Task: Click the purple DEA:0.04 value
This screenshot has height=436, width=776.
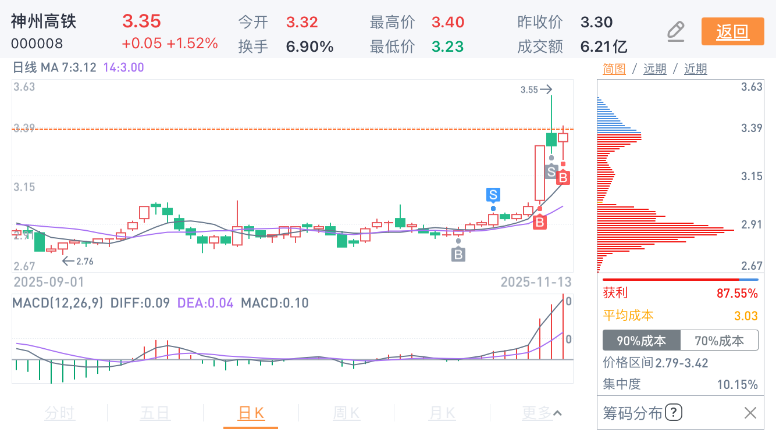Action: 205,303
